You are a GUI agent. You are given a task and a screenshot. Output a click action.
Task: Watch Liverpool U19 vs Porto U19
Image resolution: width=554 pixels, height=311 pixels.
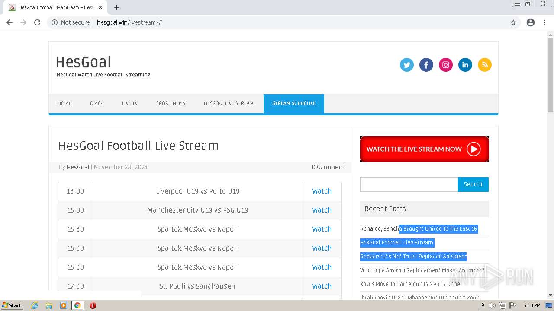[x=322, y=191]
